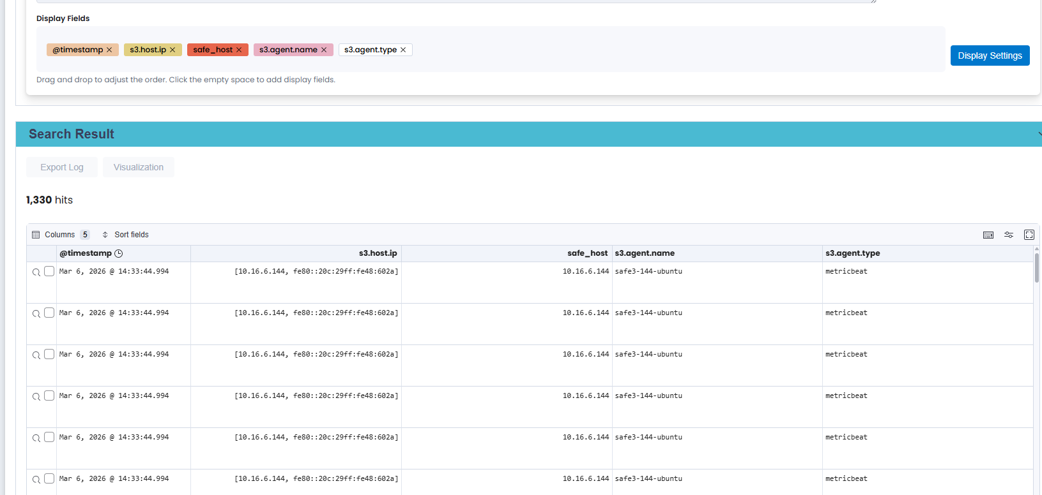Click the @timestamp column header

pos(86,253)
